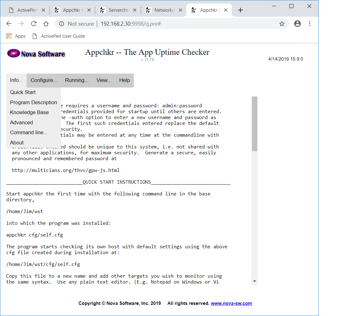357x316 pixels.
Task: Open the Info... menu
Action: click(16, 80)
